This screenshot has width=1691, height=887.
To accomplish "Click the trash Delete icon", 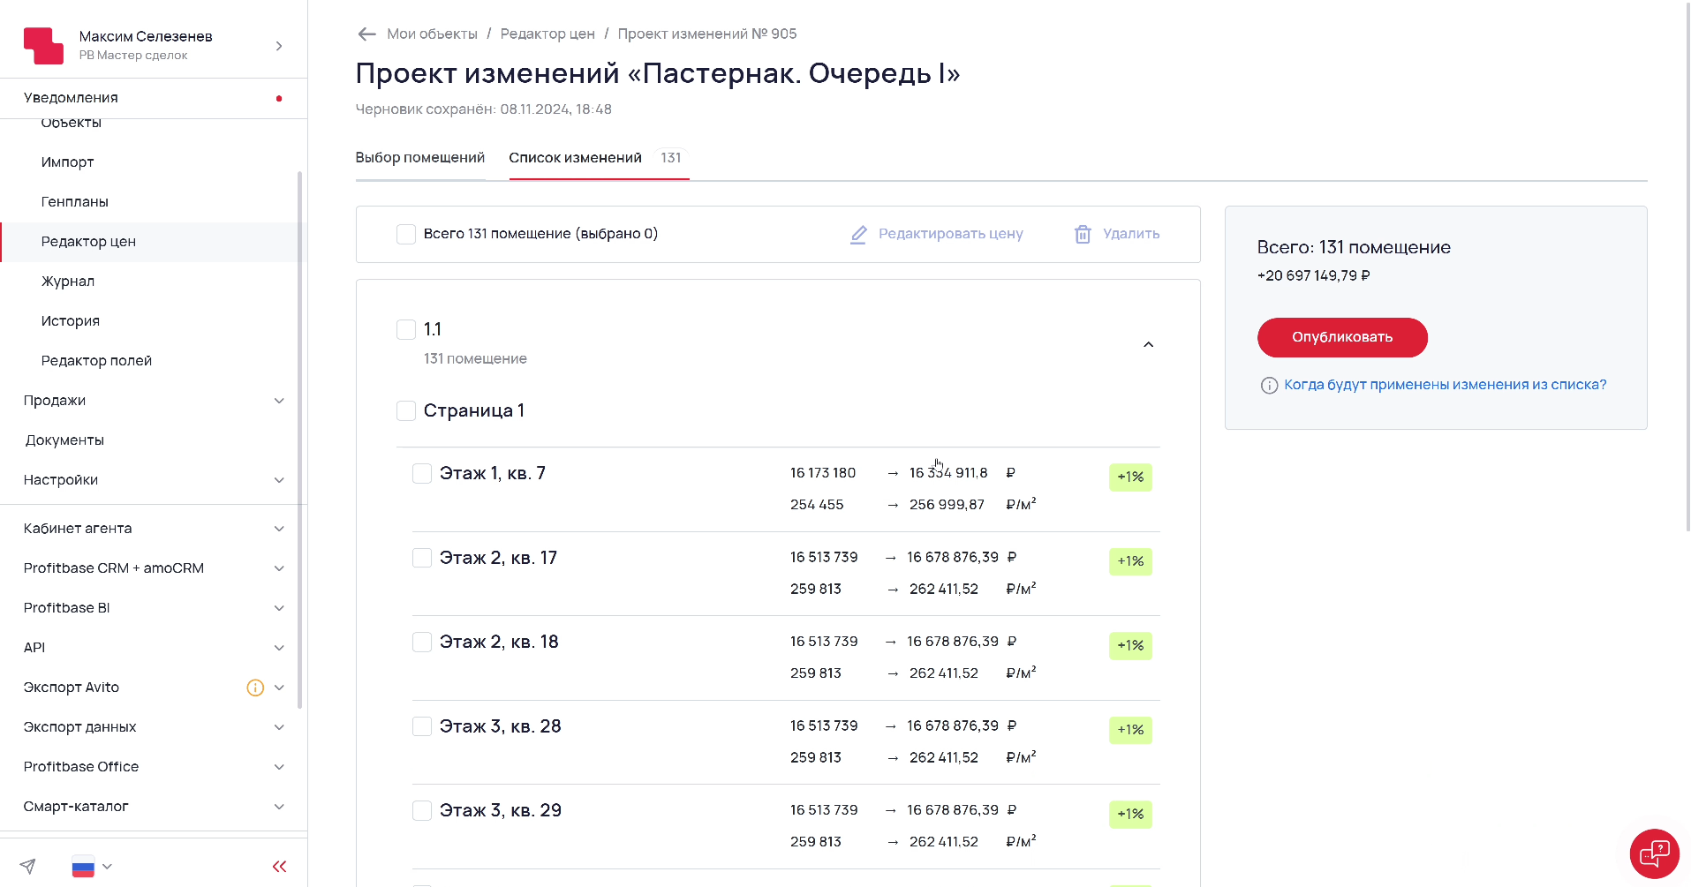I will pos(1083,234).
